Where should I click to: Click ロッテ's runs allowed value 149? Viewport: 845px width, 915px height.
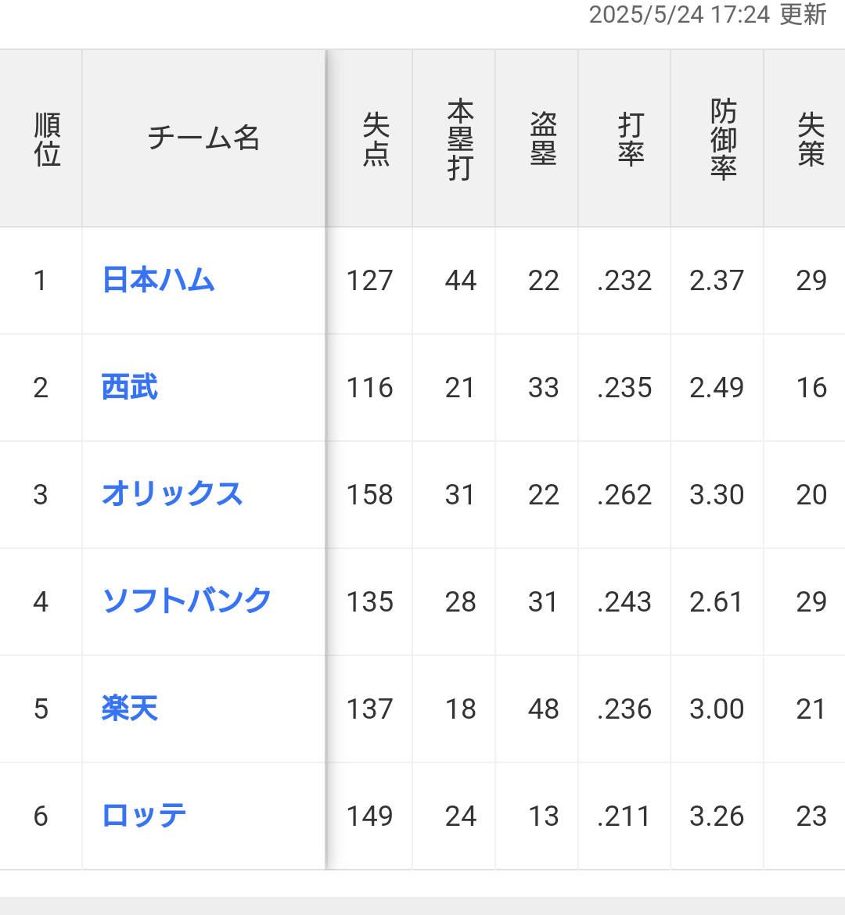369,816
